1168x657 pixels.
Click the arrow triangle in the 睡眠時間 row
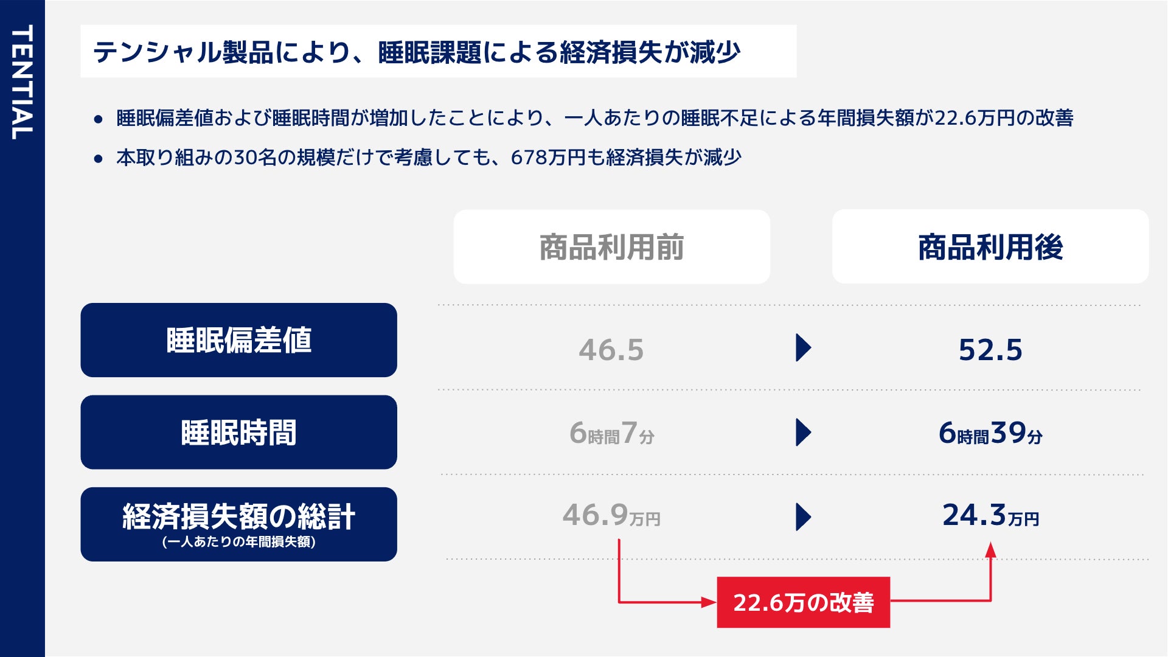803,433
